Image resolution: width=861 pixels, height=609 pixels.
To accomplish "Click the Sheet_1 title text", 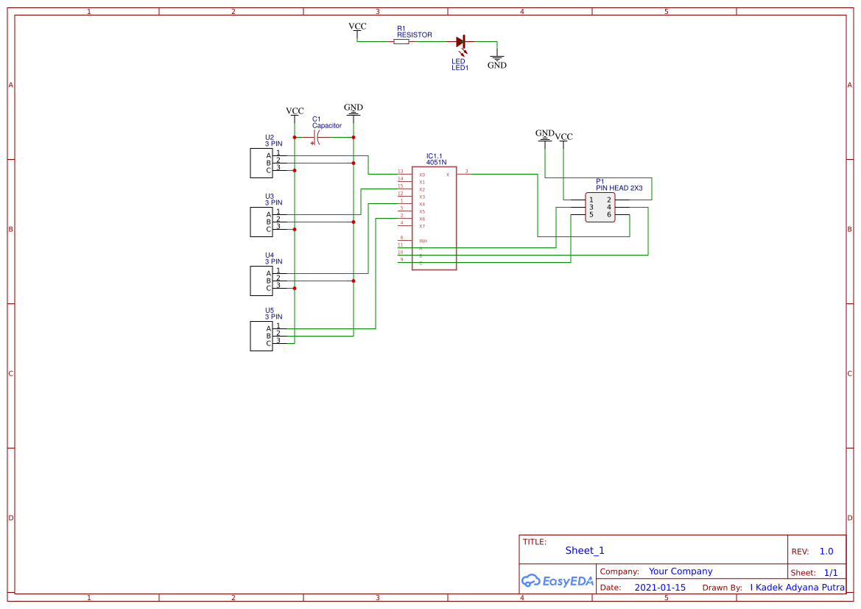I will [584, 550].
